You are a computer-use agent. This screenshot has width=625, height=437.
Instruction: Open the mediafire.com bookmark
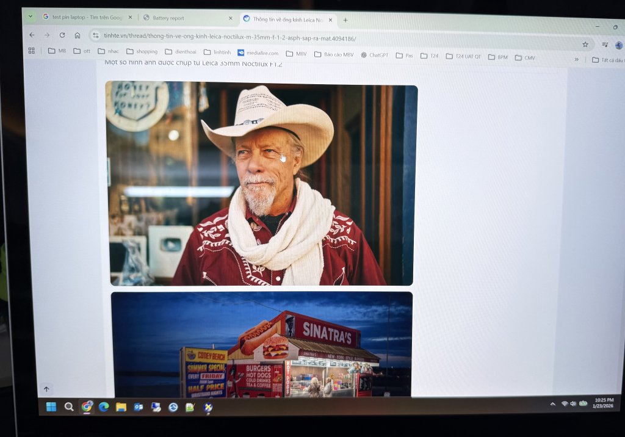coord(258,53)
